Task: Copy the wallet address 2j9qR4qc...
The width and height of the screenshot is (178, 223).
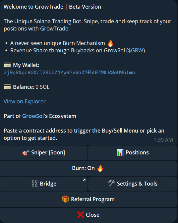Action: pos(69,73)
